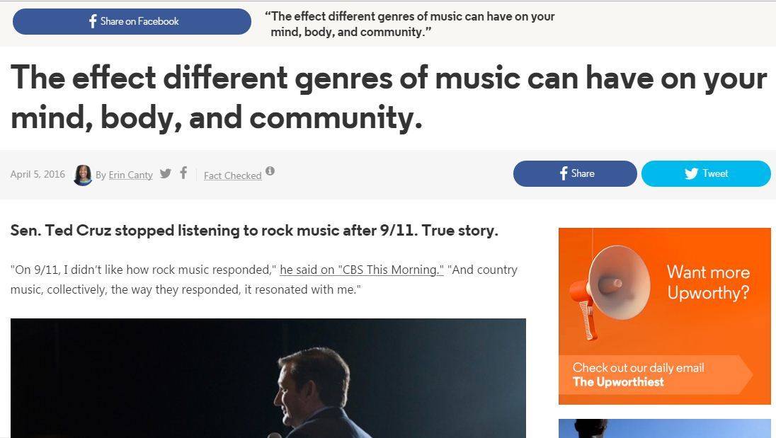Viewport: 776px width, 438px height.
Task: Click the Twitter bird inside the Tweet button
Action: (x=690, y=173)
